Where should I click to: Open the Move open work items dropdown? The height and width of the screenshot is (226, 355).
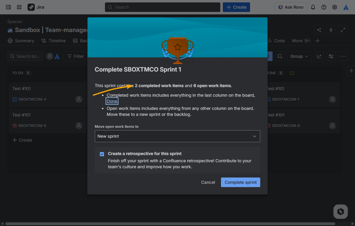tap(177, 136)
